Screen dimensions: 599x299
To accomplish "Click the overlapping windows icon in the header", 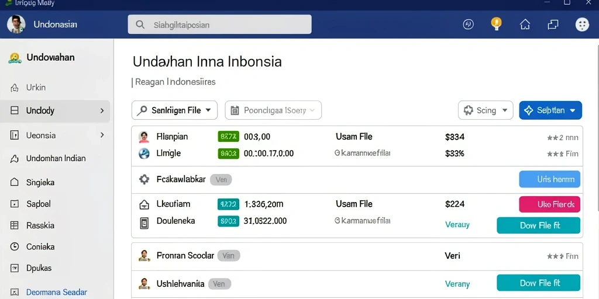I will click(x=553, y=25).
